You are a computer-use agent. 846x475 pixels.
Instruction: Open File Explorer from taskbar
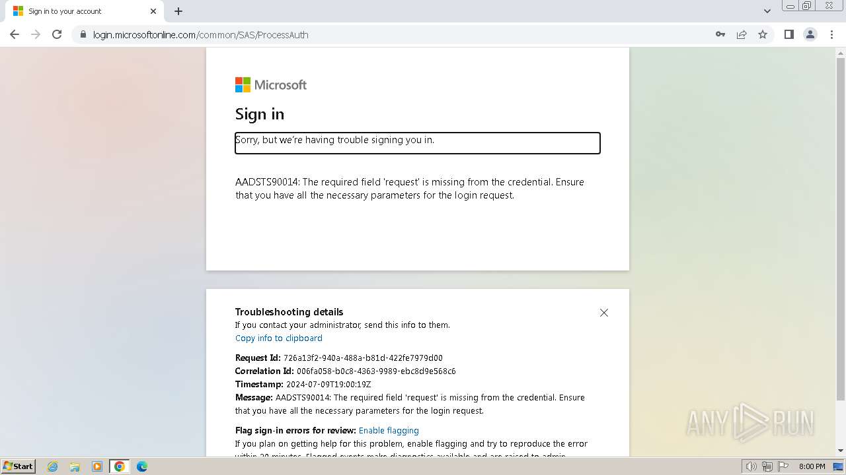pos(75,466)
